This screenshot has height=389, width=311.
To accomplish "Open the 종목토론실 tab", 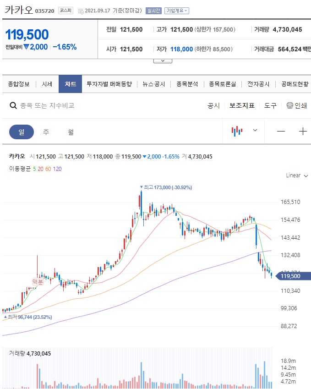I will point(223,84).
